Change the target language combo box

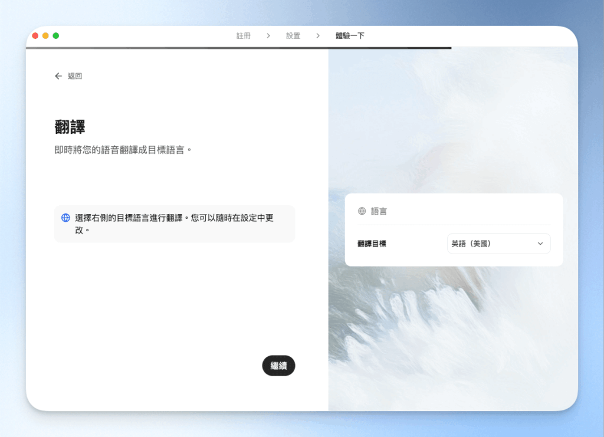click(x=499, y=244)
